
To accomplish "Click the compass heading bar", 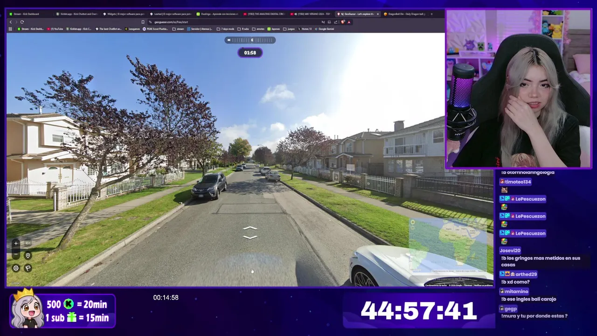I will [250, 40].
